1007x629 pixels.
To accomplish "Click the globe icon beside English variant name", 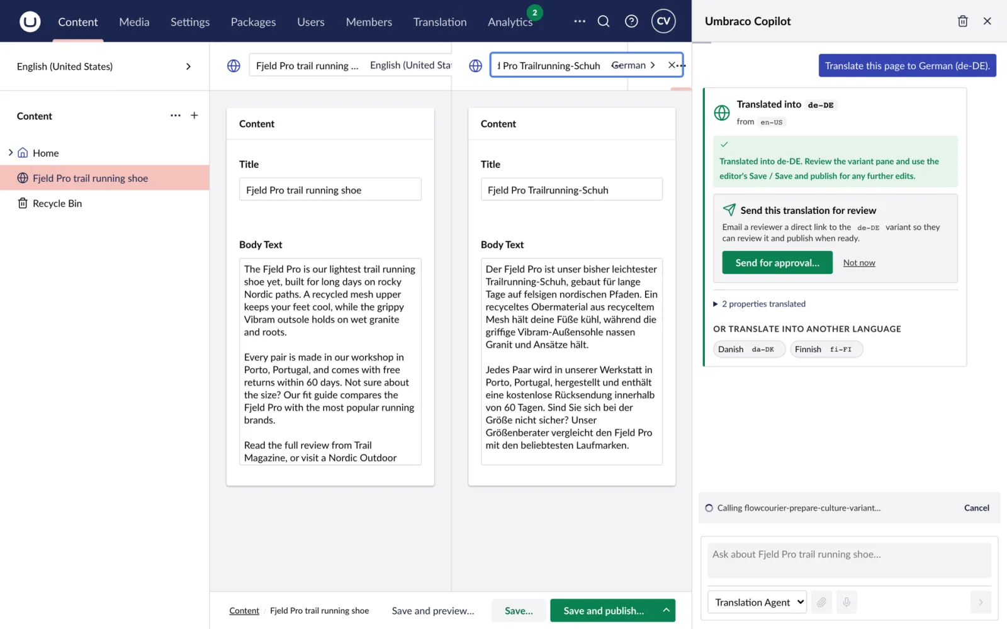I will click(x=233, y=65).
